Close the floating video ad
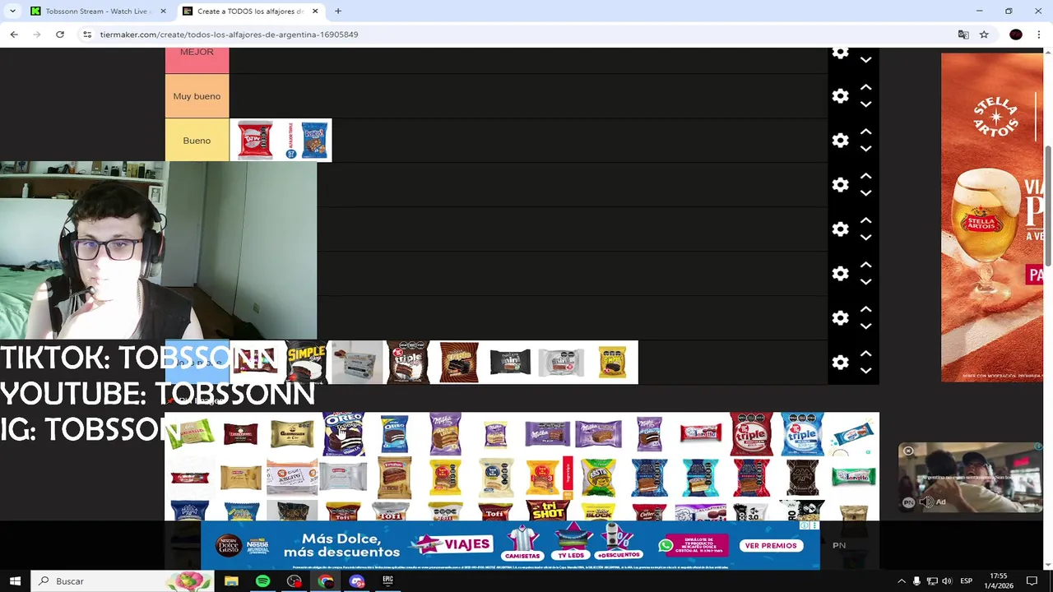1053x592 pixels. pyautogui.click(x=908, y=451)
